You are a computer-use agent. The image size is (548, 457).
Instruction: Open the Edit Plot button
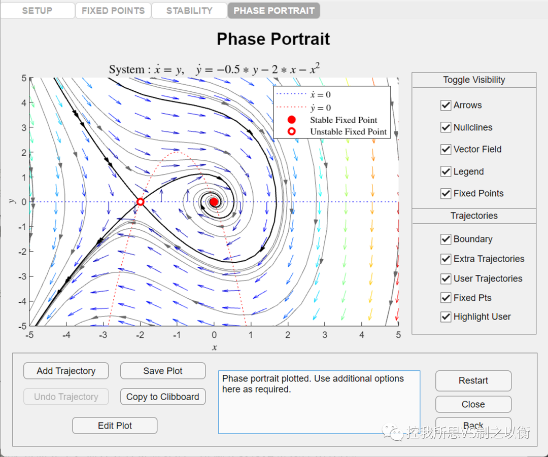point(115,426)
